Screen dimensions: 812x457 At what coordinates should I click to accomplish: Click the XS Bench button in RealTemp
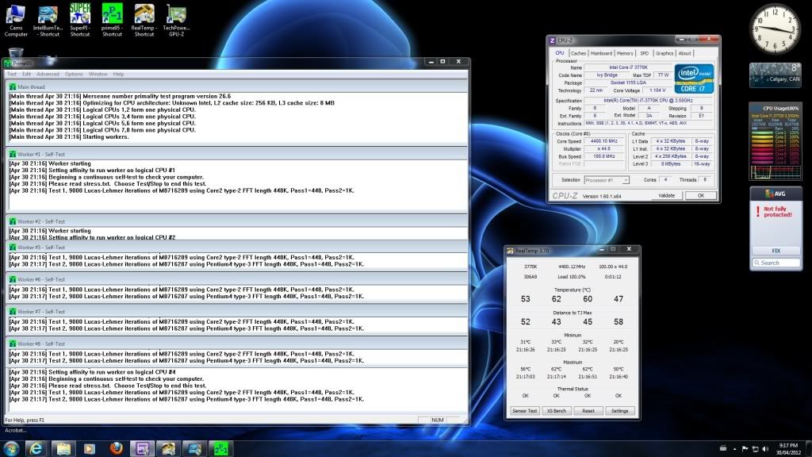(x=557, y=411)
